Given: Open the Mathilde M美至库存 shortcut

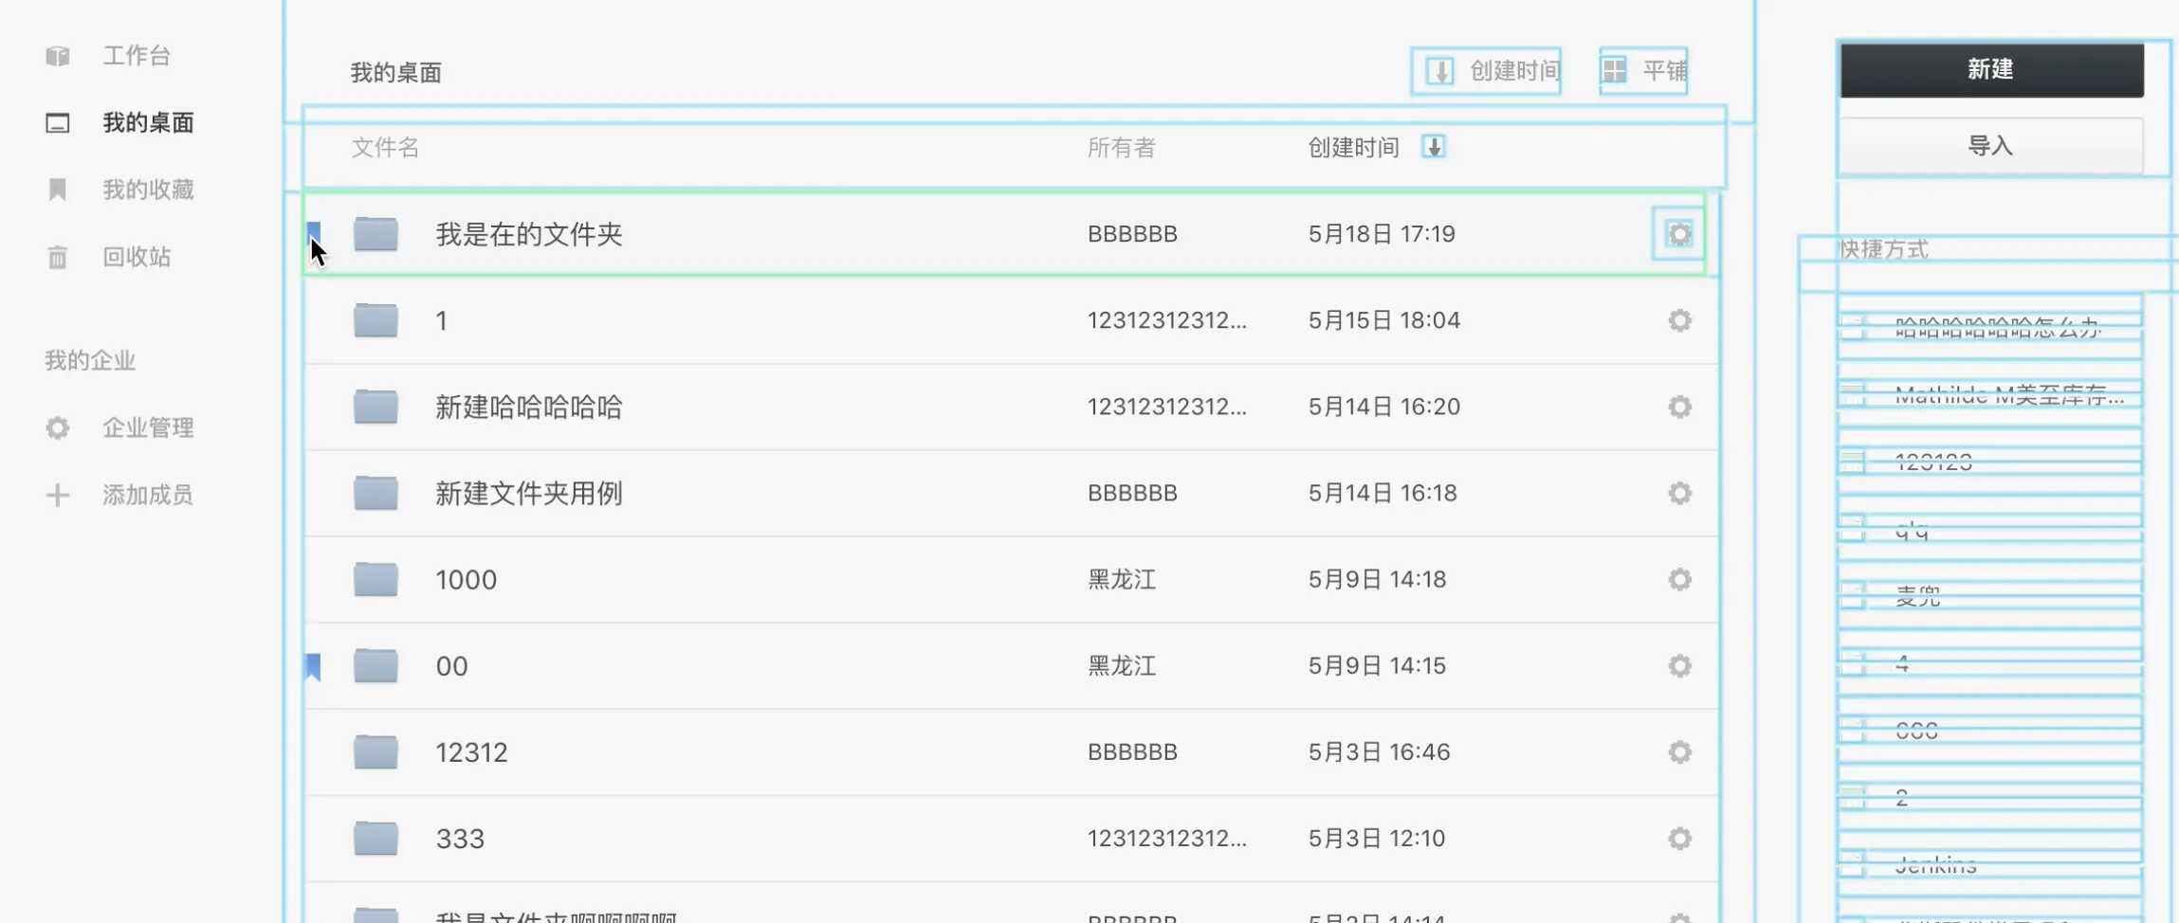Looking at the screenshot, I should point(2009,395).
